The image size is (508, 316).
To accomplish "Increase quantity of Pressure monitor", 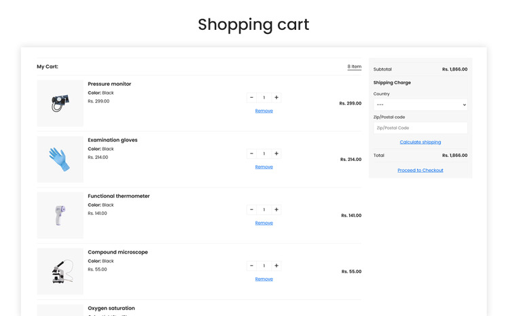I will (x=276, y=98).
